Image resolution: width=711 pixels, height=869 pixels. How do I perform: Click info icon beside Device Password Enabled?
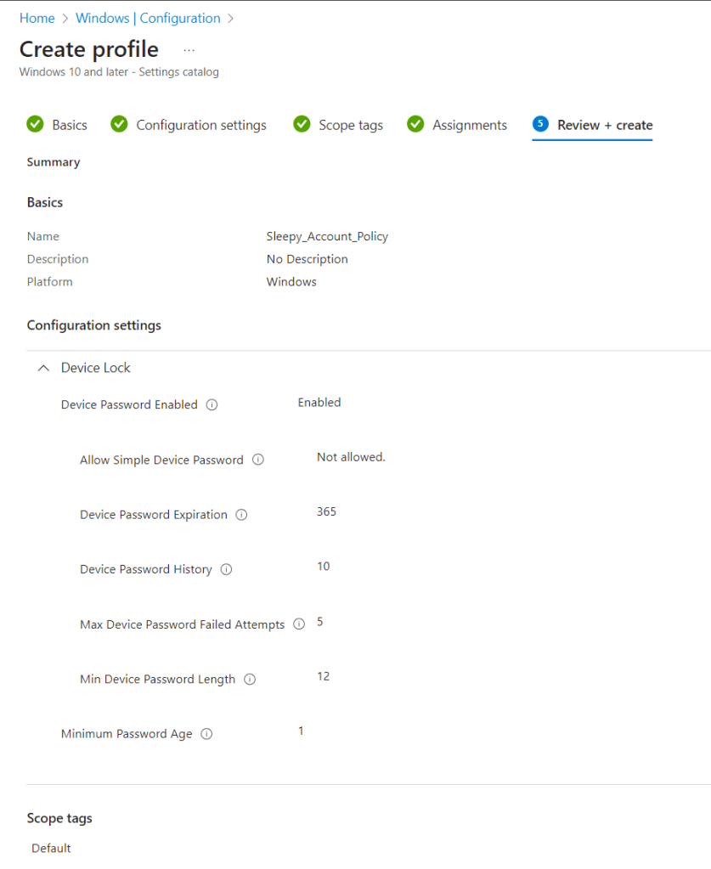coord(212,405)
